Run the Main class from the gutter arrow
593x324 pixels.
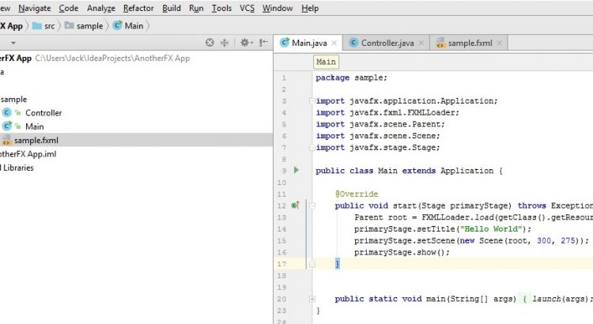tap(296, 170)
